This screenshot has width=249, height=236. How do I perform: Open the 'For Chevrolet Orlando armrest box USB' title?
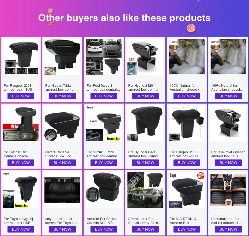pyautogui.click(x=228, y=154)
